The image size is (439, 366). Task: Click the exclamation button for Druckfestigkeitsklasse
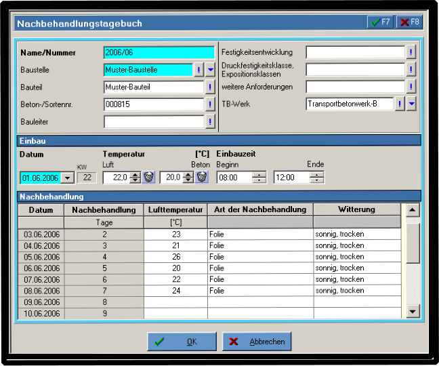(411, 69)
